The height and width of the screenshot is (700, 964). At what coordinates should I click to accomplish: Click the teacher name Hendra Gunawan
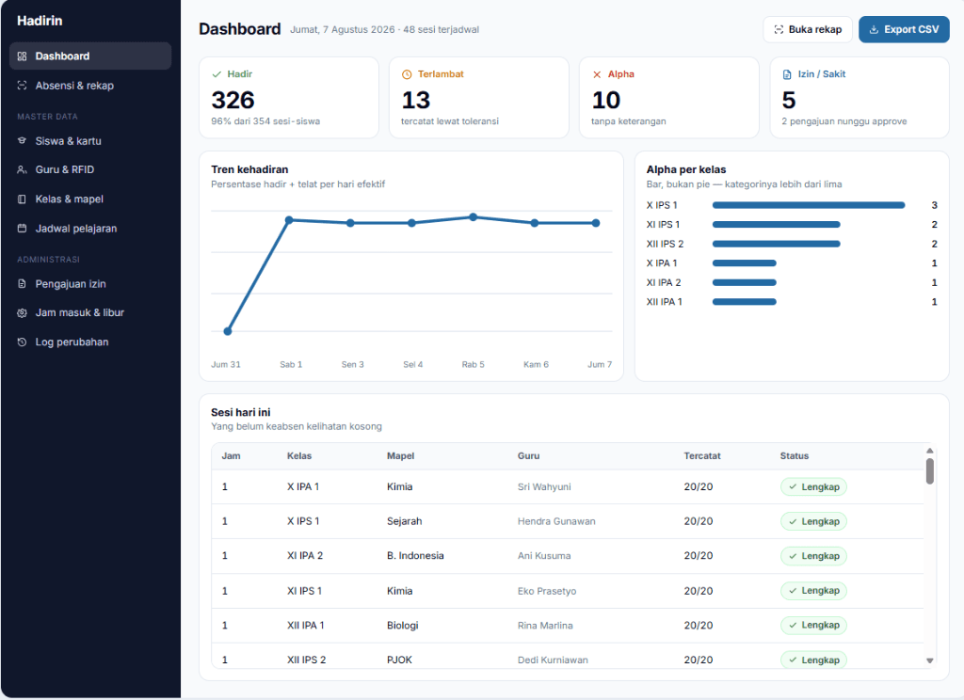point(556,521)
